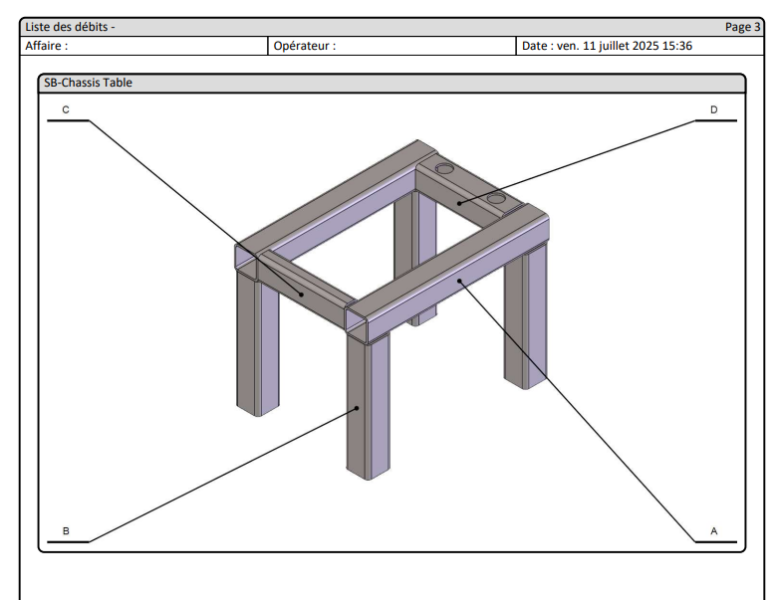Click the far-left leg of the chassis
The height and width of the screenshot is (600, 779).
(250, 343)
